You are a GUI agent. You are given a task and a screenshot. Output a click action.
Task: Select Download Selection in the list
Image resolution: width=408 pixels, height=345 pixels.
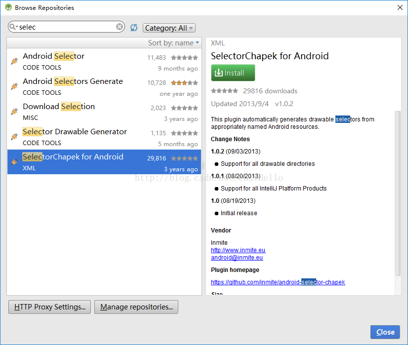104,112
